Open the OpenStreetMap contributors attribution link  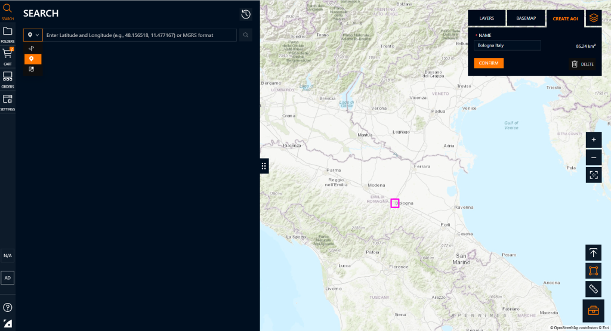click(575, 328)
